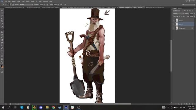Hide the Layer 1 visibility eye
Image resolution: width=196 pixels, height=110 pixels.
[174, 20]
